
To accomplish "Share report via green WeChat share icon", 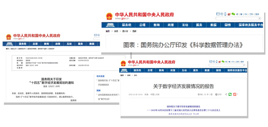I will [230, 94].
